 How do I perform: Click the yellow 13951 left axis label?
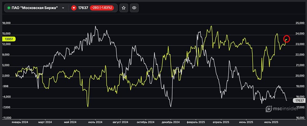[x=9, y=39]
